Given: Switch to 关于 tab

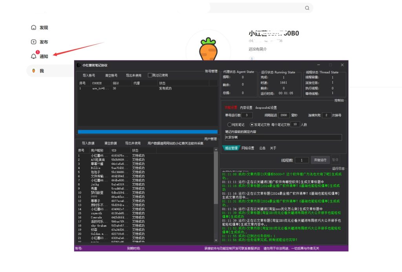Looking at the screenshot, I should coord(273,148).
